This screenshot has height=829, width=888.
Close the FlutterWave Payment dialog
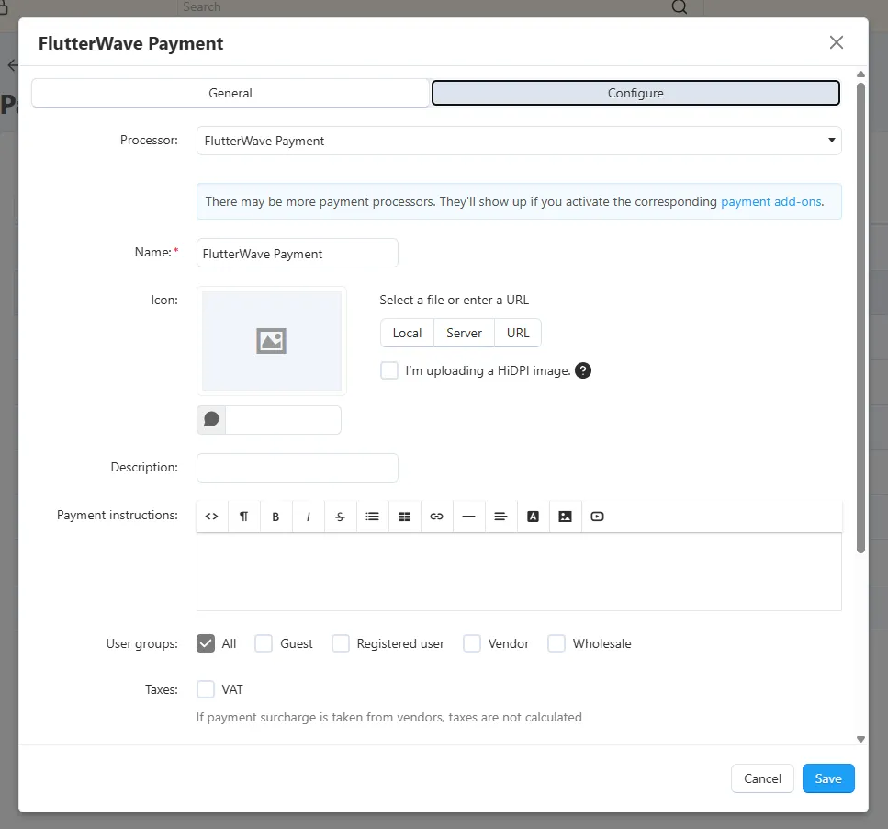pos(836,42)
